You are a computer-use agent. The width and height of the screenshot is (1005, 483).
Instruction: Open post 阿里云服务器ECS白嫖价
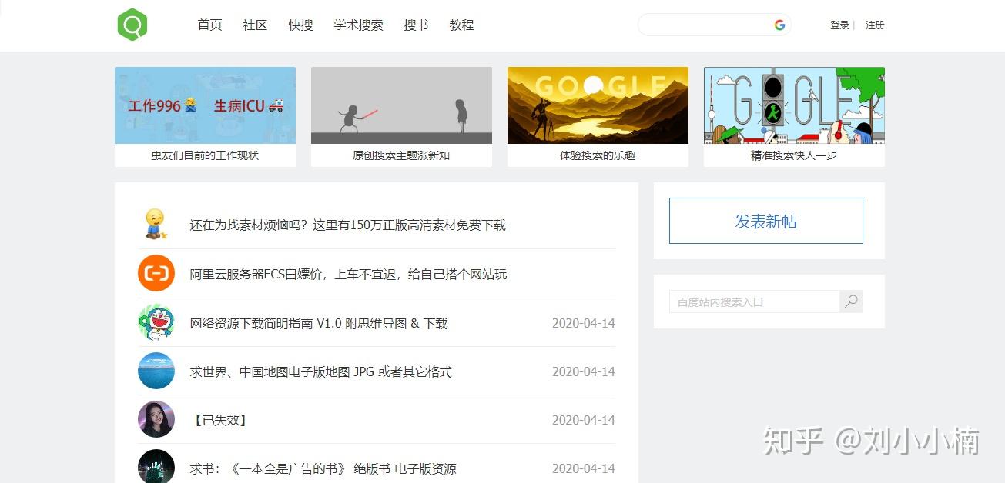click(348, 275)
